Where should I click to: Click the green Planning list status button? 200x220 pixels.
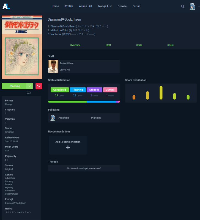coord(14,86)
